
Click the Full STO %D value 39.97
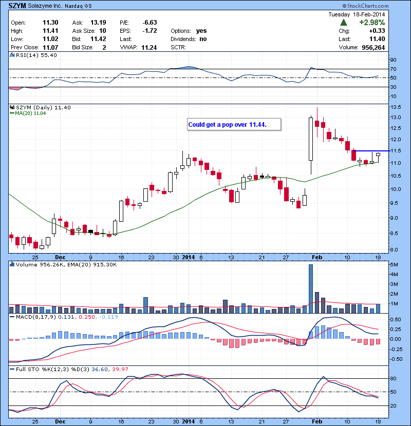[120, 369]
